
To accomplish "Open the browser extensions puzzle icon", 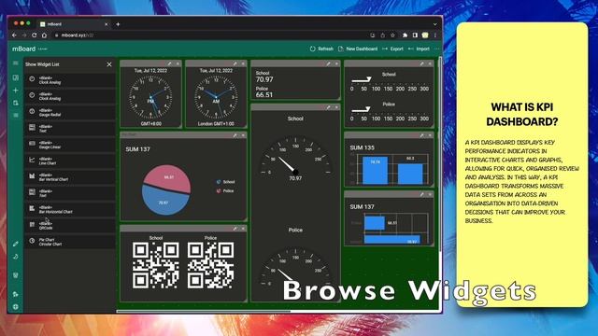I will (405, 35).
